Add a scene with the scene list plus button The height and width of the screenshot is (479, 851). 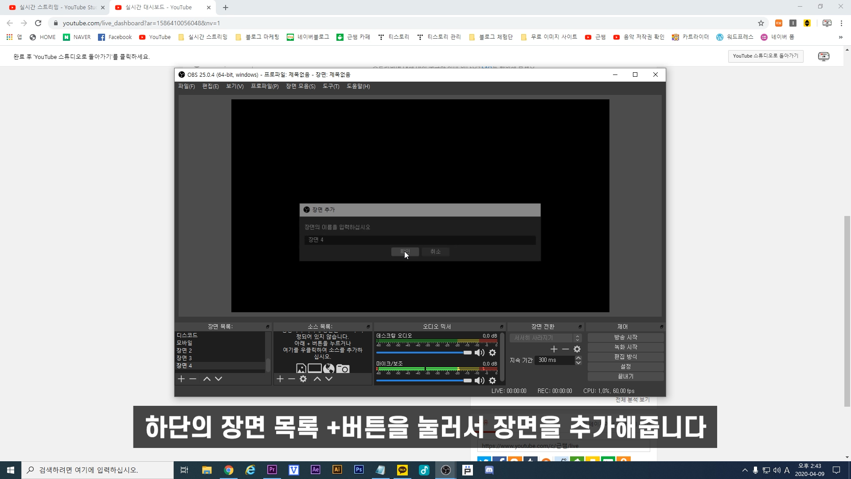tap(181, 379)
